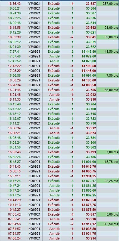
Task: Click the 07:00:24 cancelled YM0921 row
Action: tap(60, 238)
